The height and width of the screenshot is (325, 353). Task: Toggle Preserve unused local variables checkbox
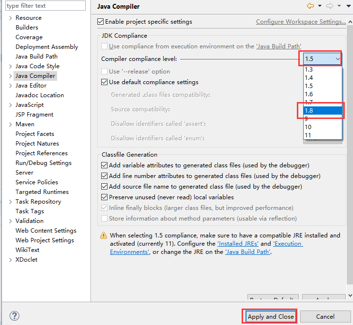pyautogui.click(x=104, y=197)
